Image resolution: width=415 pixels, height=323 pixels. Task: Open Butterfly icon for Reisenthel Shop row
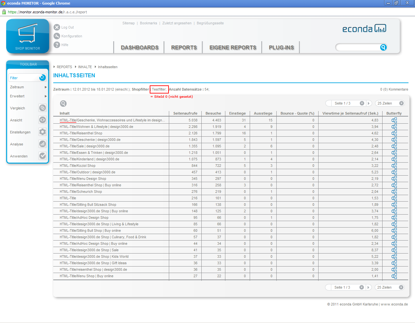click(x=394, y=133)
